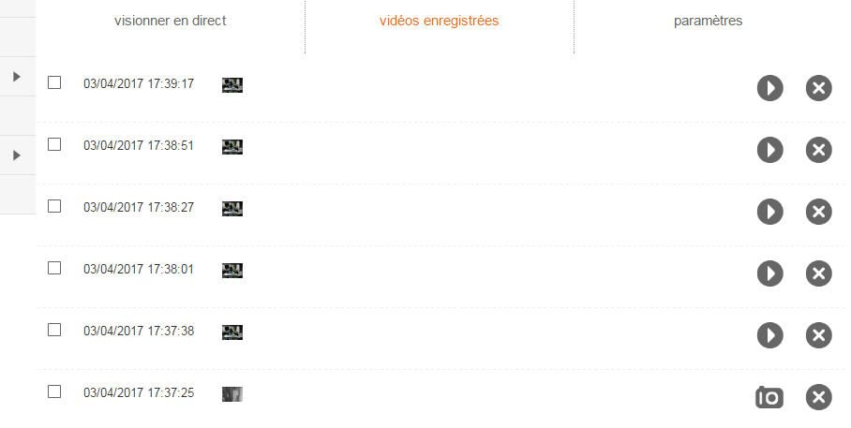The width and height of the screenshot is (851, 428).
Task: Select the 17:38:27 recording checkbox
Action: 54,206
